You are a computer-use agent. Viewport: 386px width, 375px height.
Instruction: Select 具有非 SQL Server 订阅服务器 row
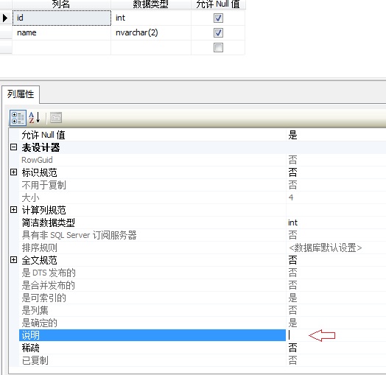point(203,235)
